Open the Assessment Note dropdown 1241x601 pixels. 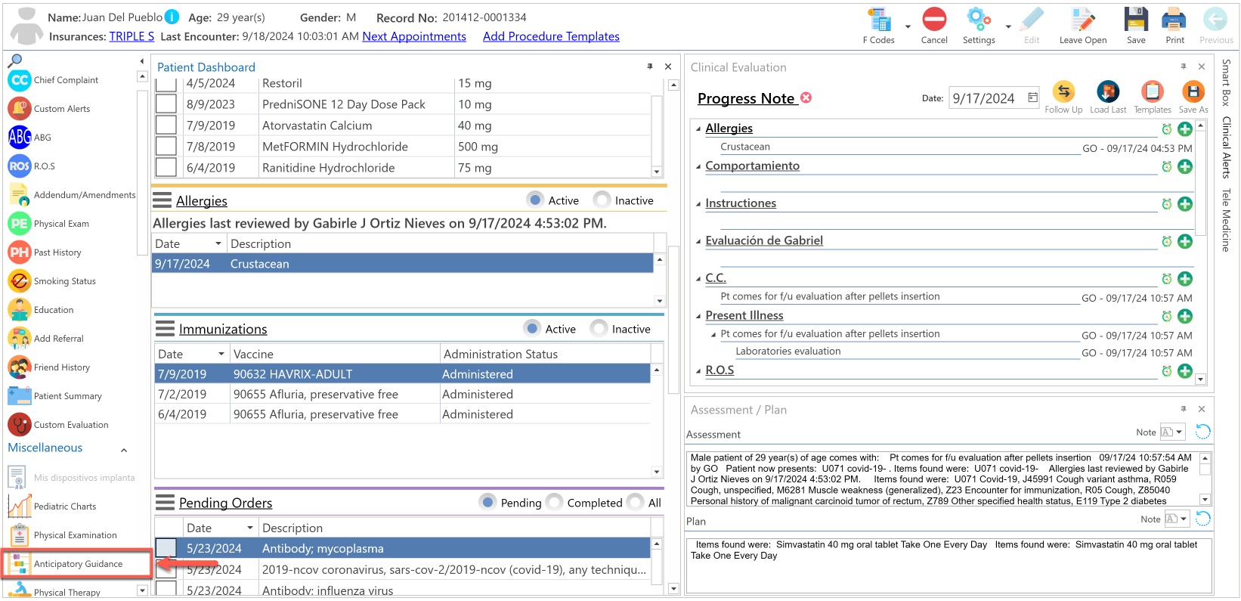coord(1179,432)
